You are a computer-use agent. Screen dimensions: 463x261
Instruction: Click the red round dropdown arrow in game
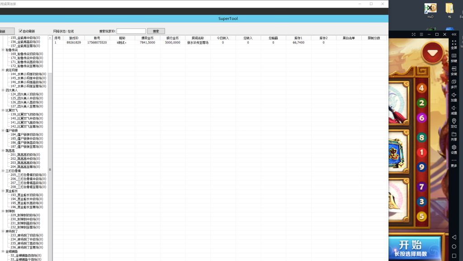pos(433,53)
